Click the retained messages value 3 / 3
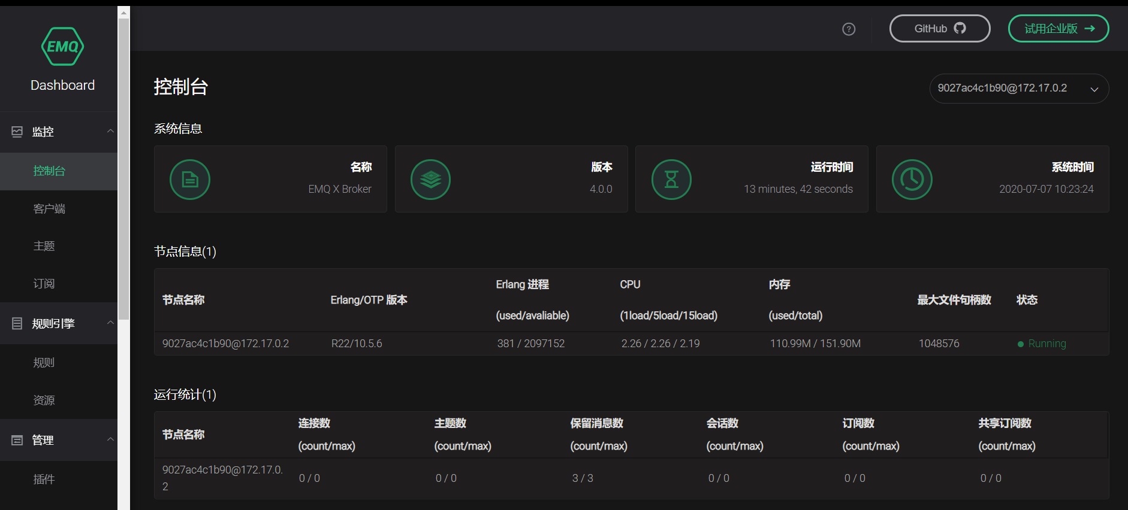Image resolution: width=1128 pixels, height=510 pixels. (583, 478)
